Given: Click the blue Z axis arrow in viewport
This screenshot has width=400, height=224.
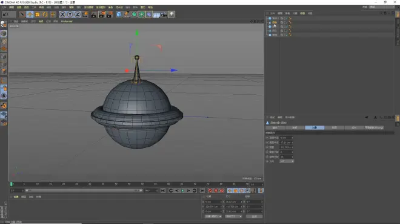Looking at the screenshot, I should pyautogui.click(x=174, y=70).
